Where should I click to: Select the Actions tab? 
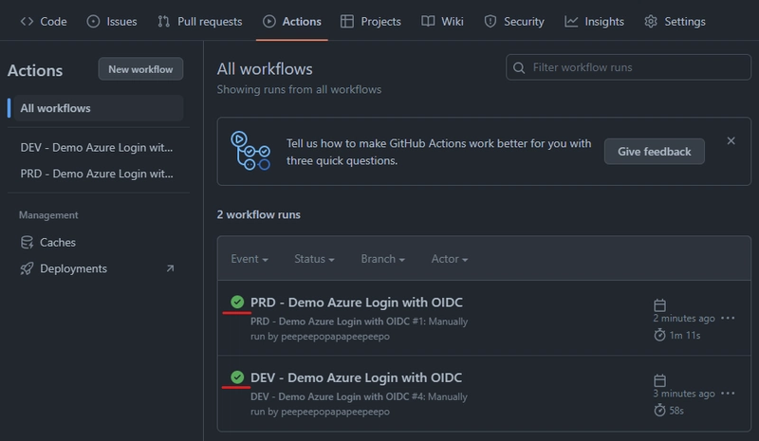coord(292,21)
